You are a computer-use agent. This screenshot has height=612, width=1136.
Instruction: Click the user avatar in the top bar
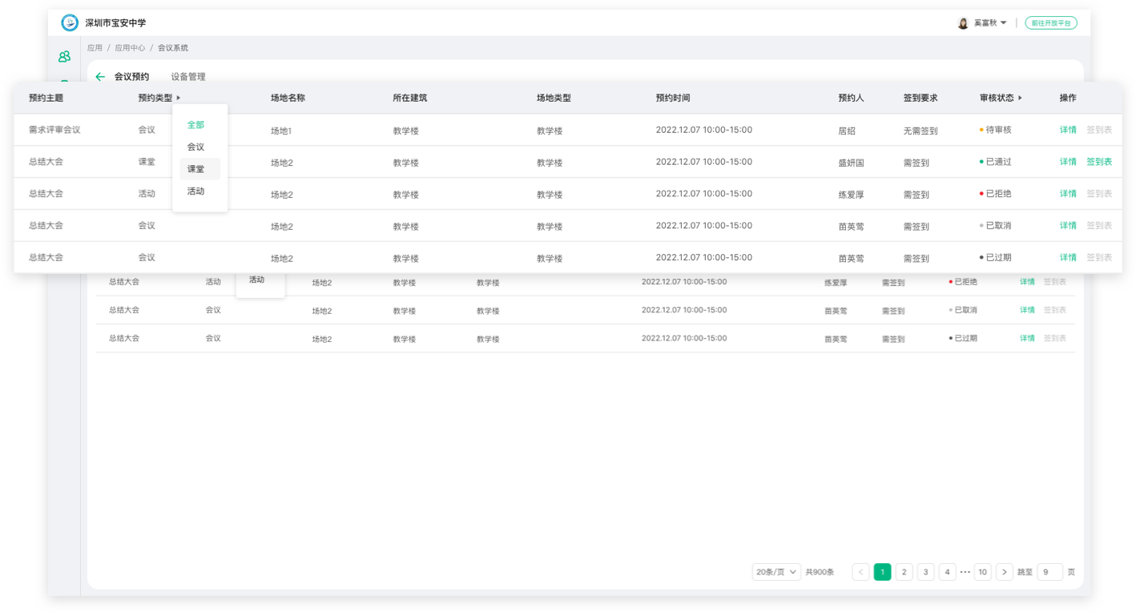pos(963,23)
